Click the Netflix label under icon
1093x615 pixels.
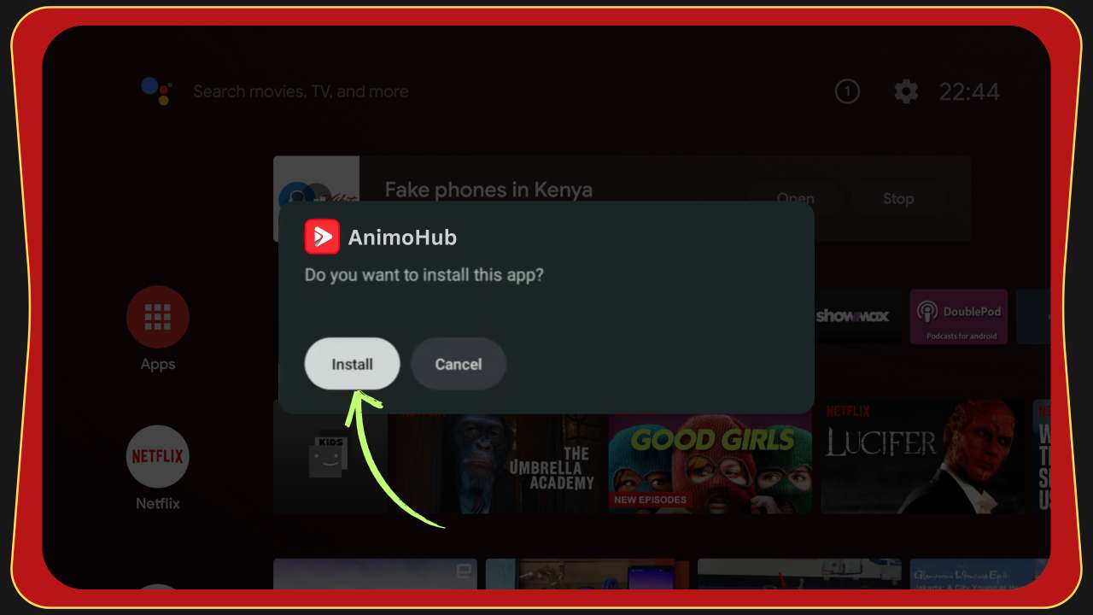coord(158,503)
